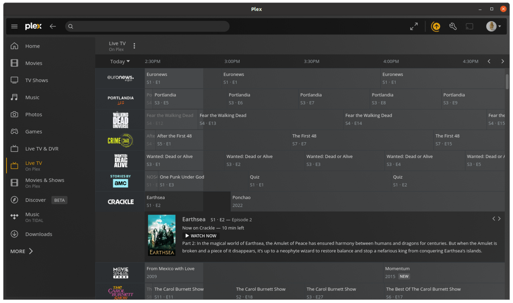The image size is (513, 303).
Task: Select The Carol Burnett Show channel logo
Action: [120, 292]
